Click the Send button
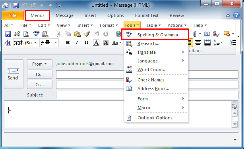 [x=14, y=74]
